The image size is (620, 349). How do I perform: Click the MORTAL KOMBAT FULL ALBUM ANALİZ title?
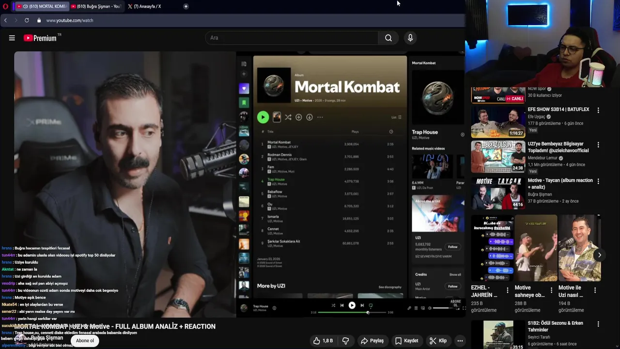[115, 327]
